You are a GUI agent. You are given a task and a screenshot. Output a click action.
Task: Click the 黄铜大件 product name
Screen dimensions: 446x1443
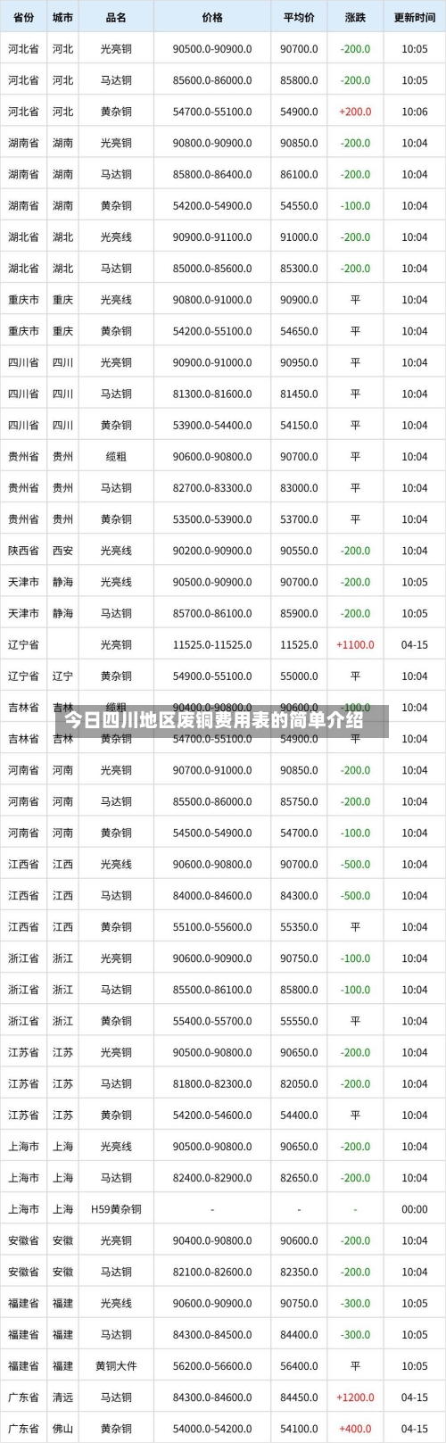116,1365
